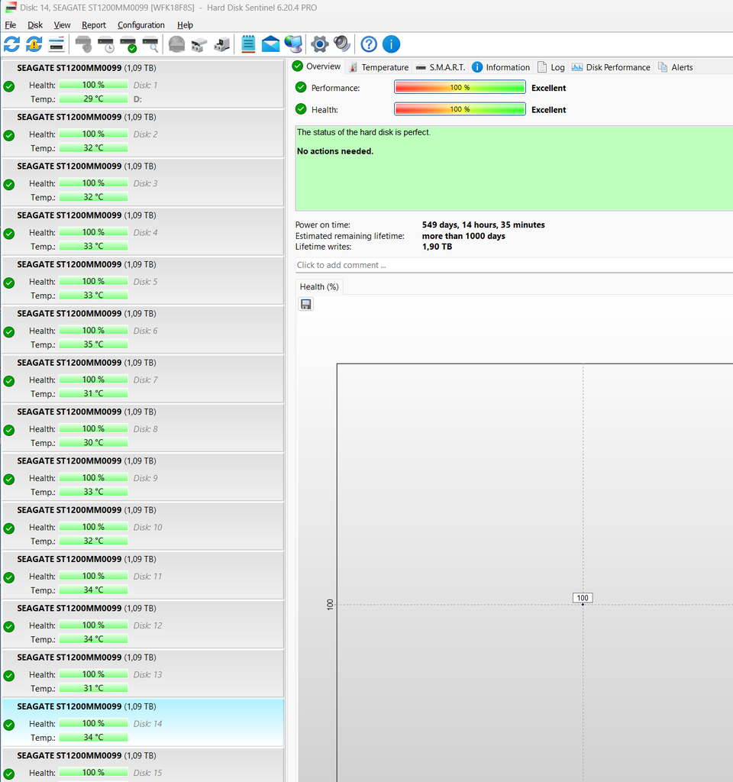Click the disk with clock toolbar icon
733x782 pixels.
(x=105, y=44)
